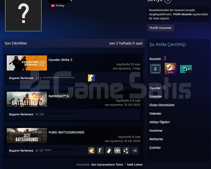The height and width of the screenshot is (169, 211).
Task: Click the Profili Düzenle button
Action: 160,28
